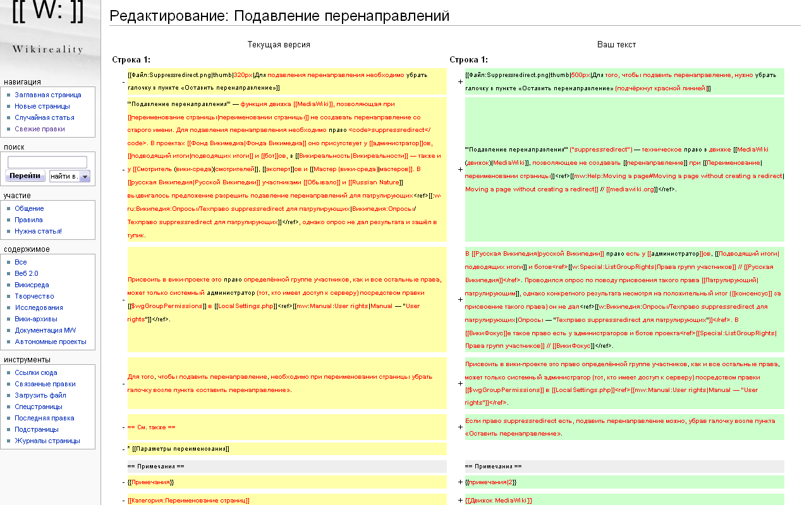Open Подстраницы link
Viewport: 809px width, 505px height.
36,429
